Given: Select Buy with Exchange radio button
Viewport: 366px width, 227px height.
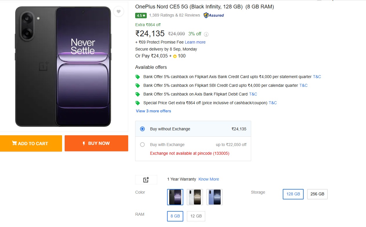Looking at the screenshot, I should pyautogui.click(x=142, y=145).
